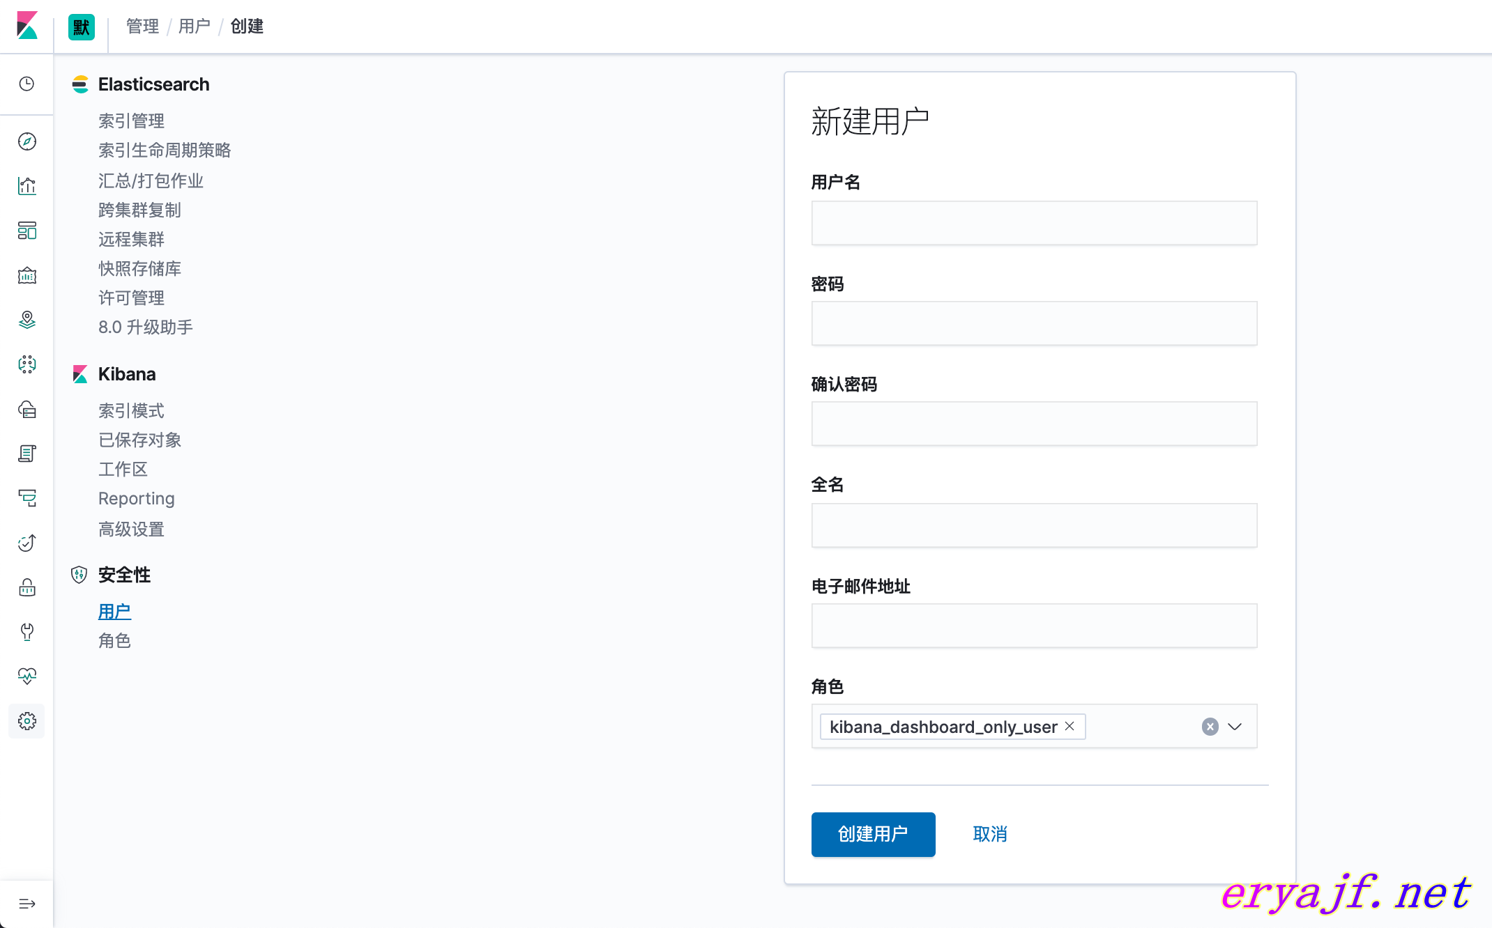Open the Maps icon in sidebar
1492x928 pixels.
27,320
